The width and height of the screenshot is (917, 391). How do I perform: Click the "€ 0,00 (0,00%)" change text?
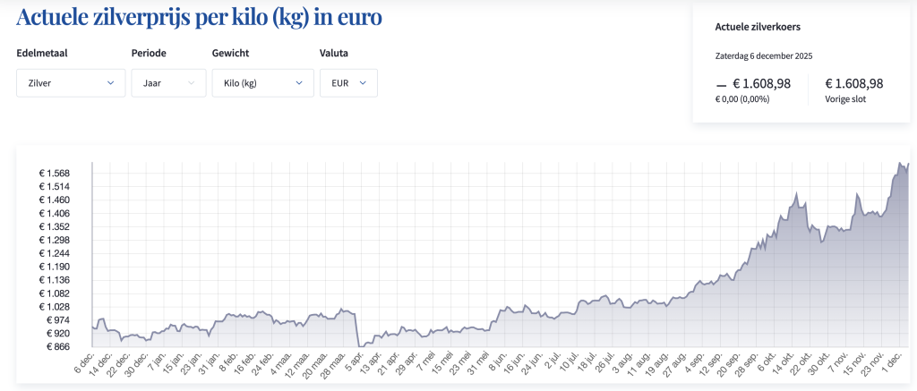pos(742,98)
